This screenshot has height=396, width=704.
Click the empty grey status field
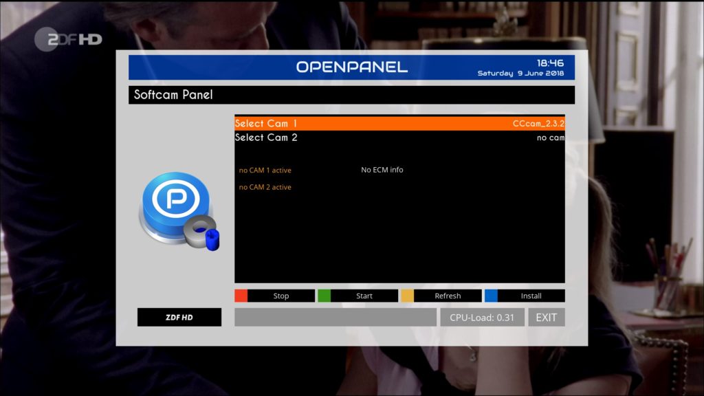pos(335,318)
